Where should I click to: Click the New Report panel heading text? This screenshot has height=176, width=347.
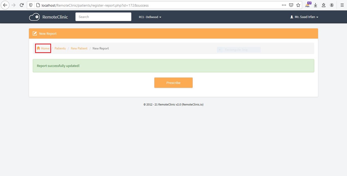48,33
